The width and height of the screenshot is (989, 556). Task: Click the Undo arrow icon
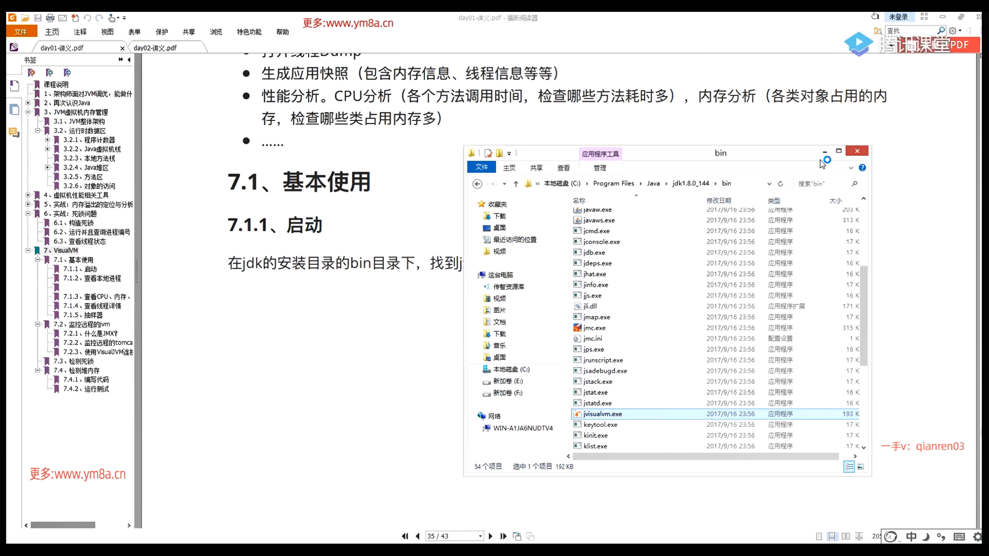point(87,18)
